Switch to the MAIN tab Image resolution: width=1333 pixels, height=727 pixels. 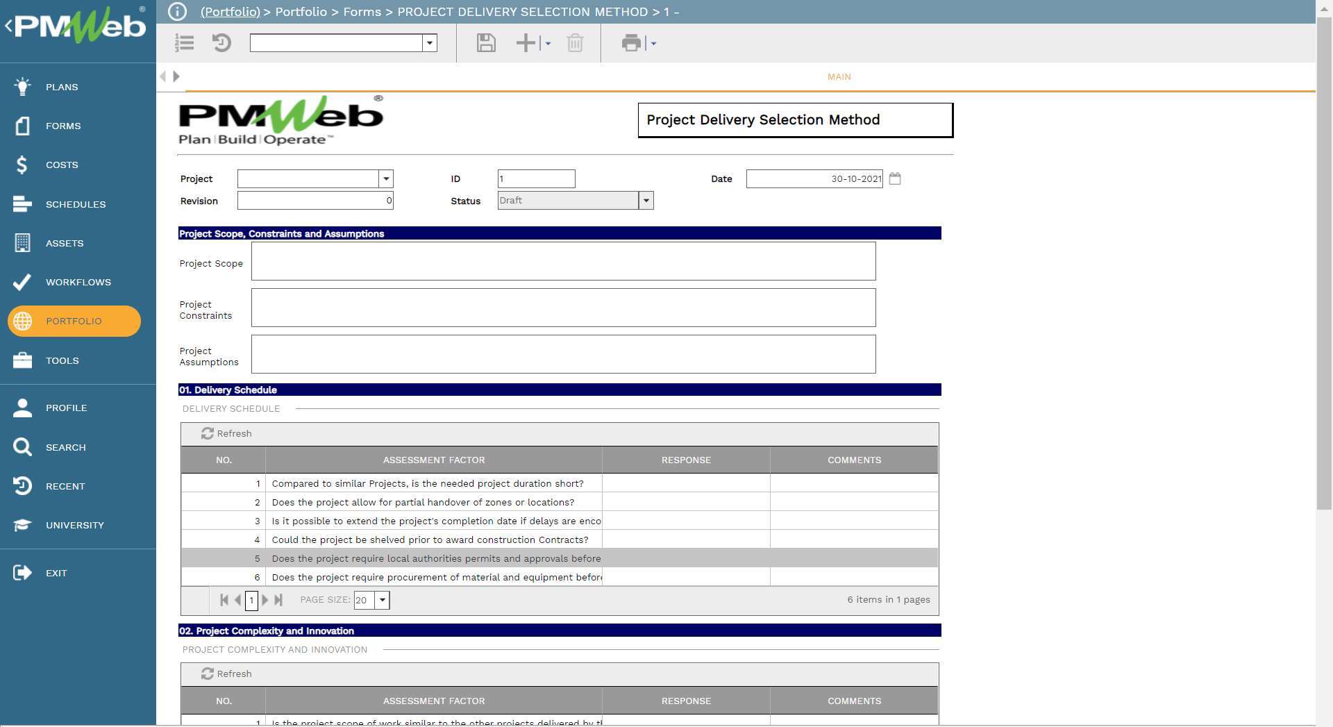(x=838, y=77)
